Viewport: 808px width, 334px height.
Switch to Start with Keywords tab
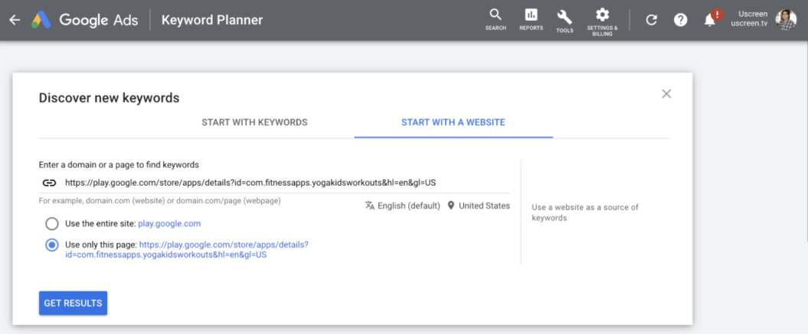click(254, 122)
